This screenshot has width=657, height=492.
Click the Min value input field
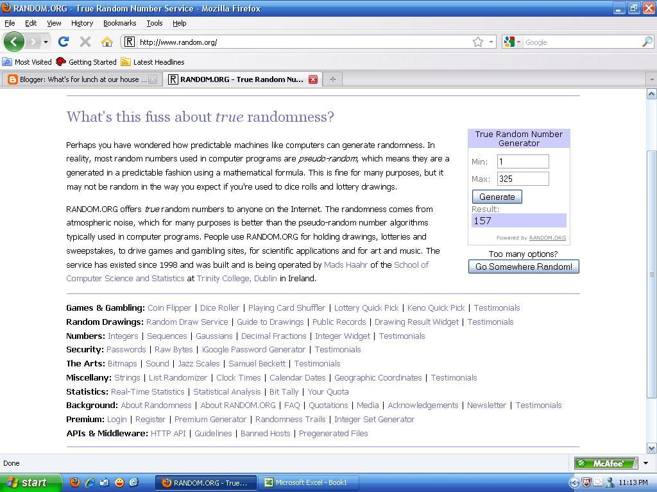click(x=523, y=161)
